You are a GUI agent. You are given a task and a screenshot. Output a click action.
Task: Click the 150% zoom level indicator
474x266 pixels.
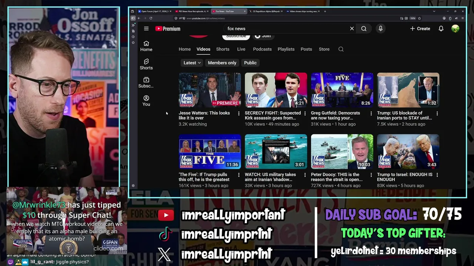pos(413,18)
